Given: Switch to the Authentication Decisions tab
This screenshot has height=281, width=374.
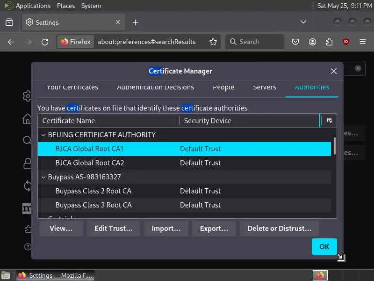Looking at the screenshot, I should [x=156, y=87].
